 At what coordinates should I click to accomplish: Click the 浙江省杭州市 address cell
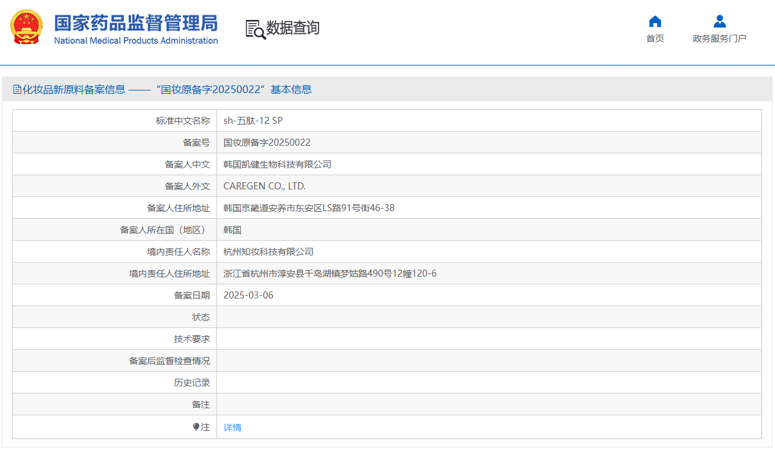329,273
